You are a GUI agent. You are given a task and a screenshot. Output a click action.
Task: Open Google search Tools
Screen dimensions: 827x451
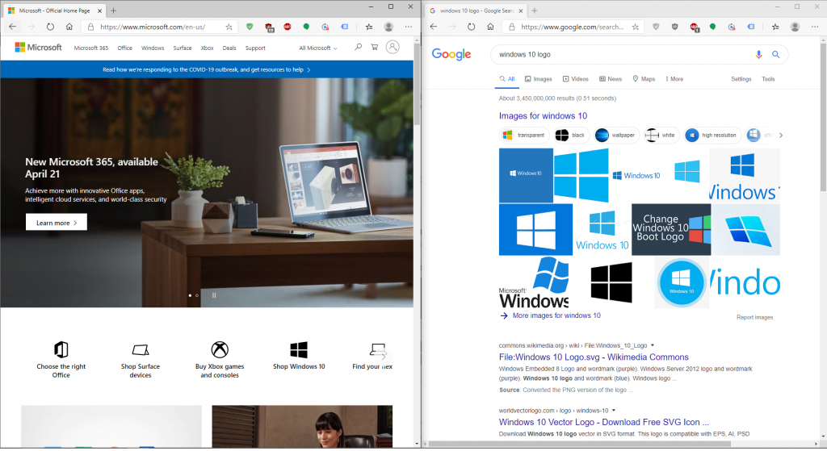[768, 79]
